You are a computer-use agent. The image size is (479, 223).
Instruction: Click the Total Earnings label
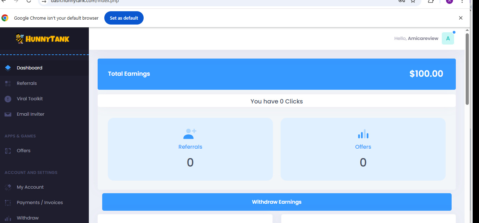point(129,74)
